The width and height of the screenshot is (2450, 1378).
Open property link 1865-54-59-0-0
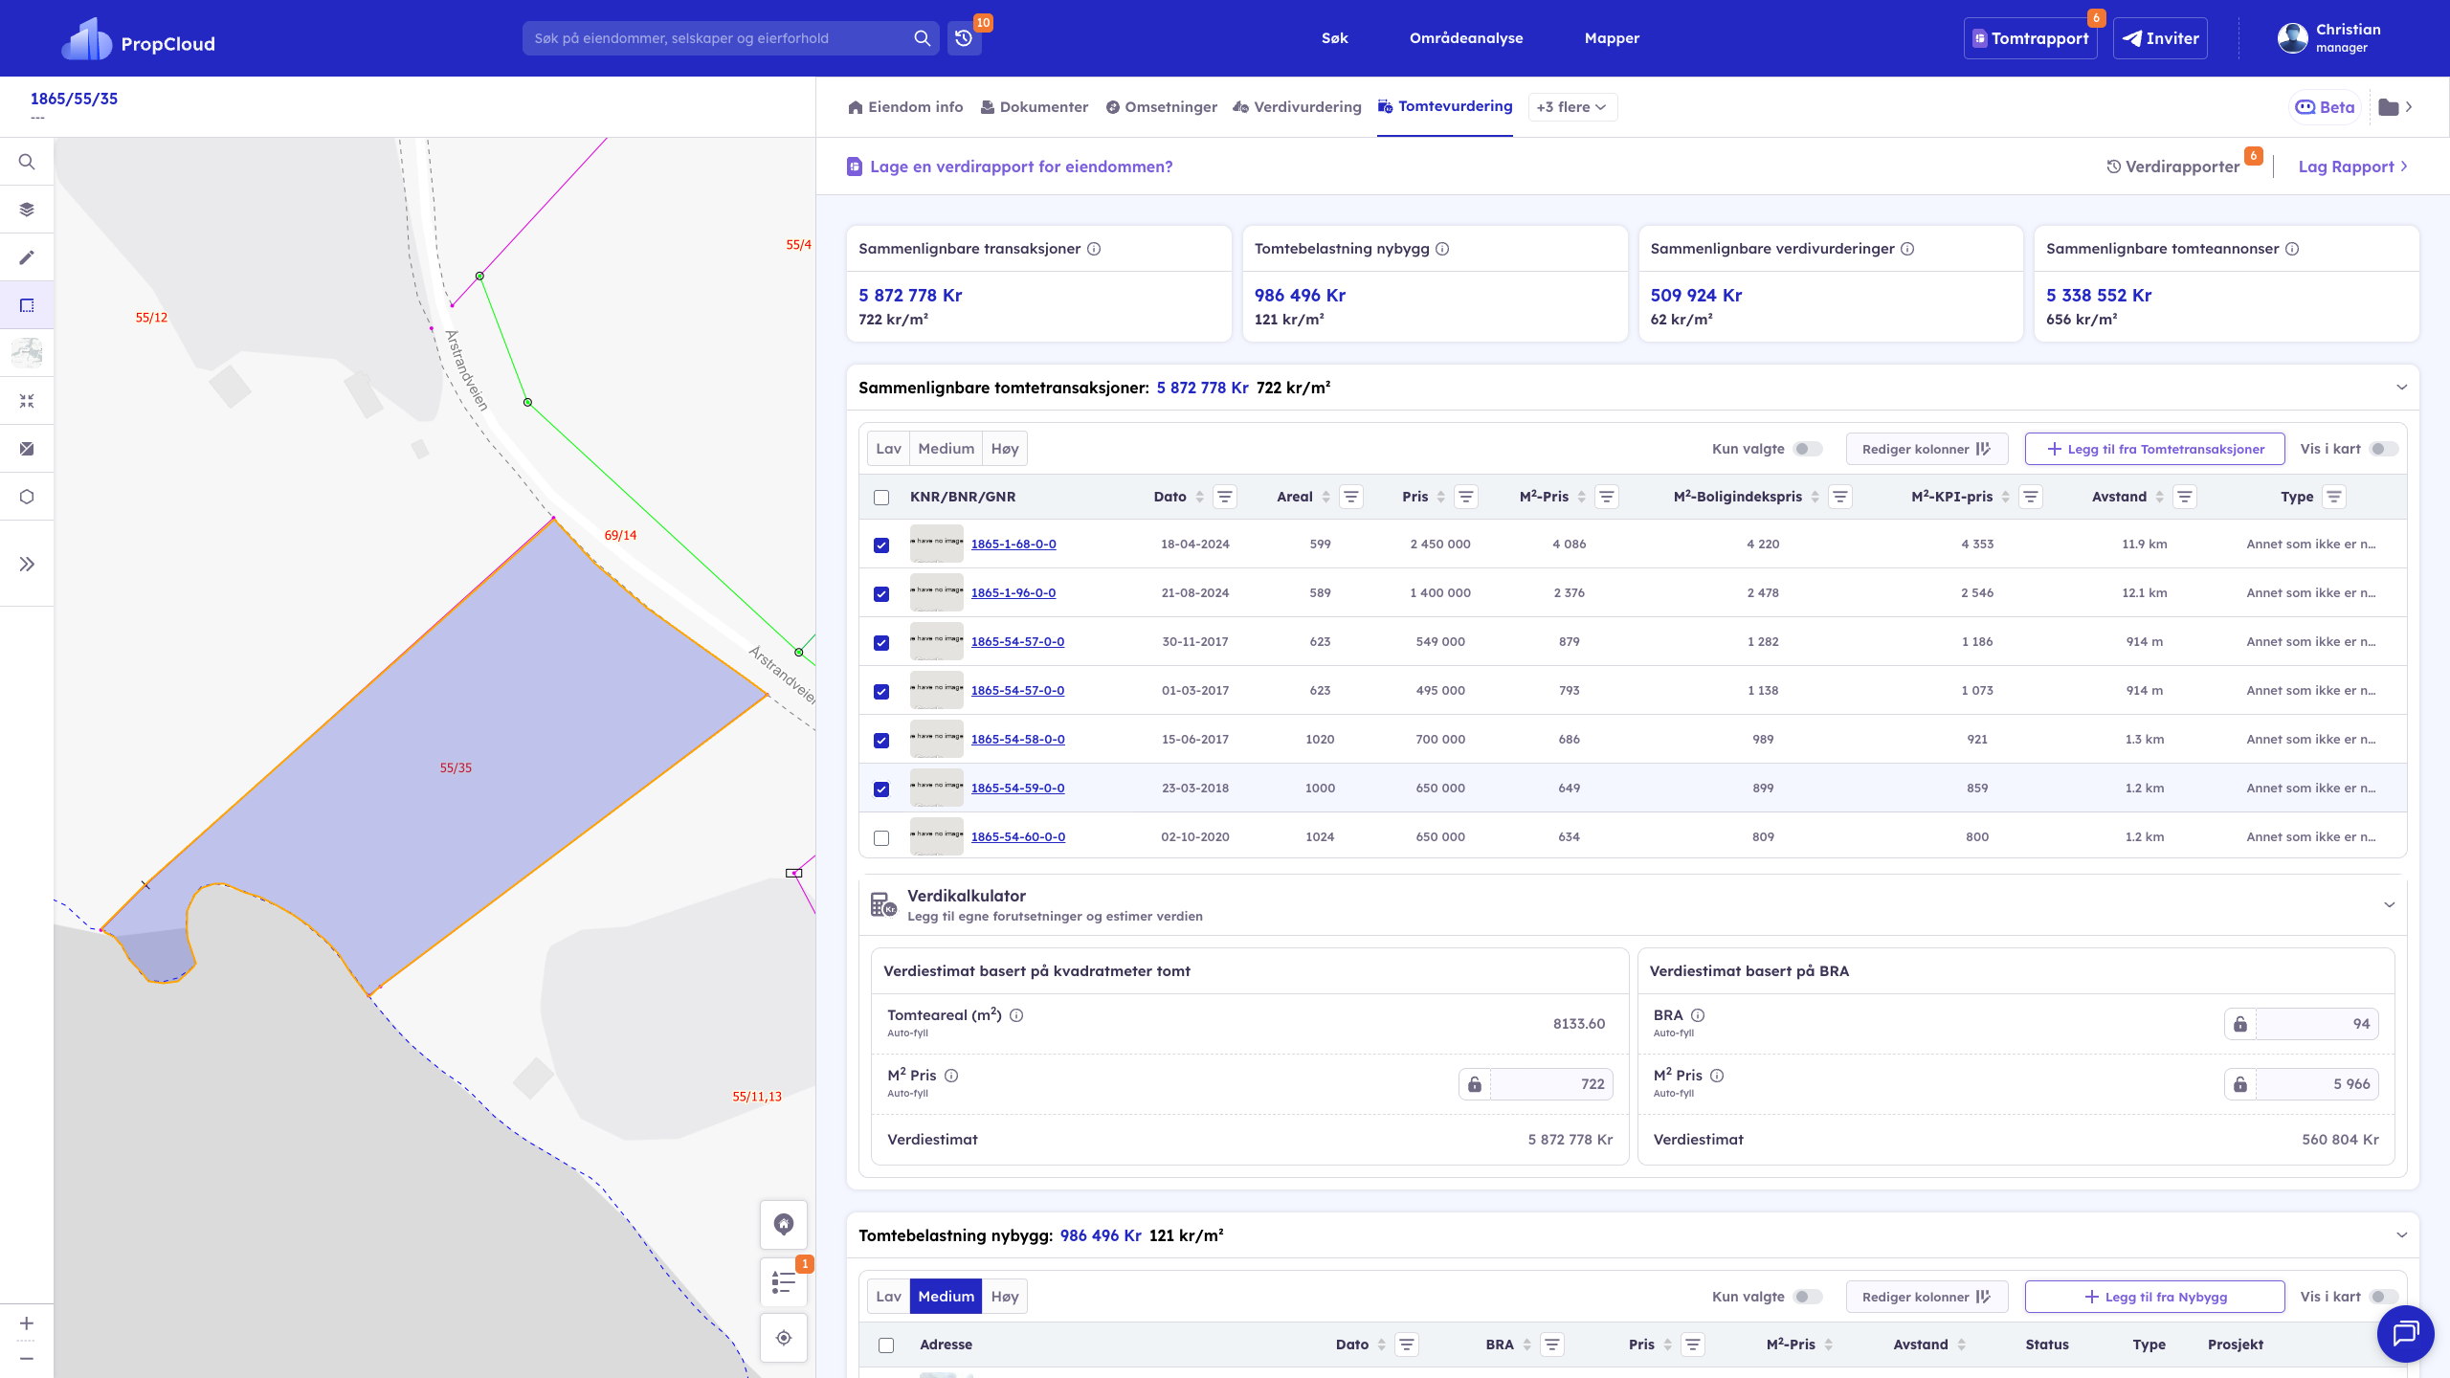1017,789
